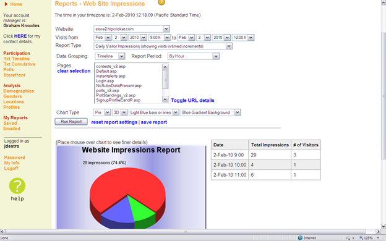
Task: Click the 2-Feb-10 10:00 table cell
Action: [x=229, y=165]
